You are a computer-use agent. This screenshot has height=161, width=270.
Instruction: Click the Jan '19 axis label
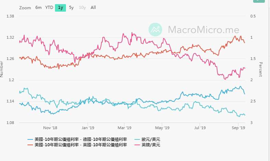pyautogui.click(x=88, y=128)
